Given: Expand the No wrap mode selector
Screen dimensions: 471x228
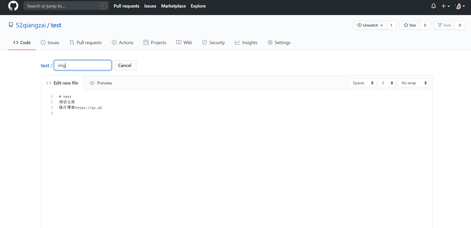Looking at the screenshot, I should [414, 83].
